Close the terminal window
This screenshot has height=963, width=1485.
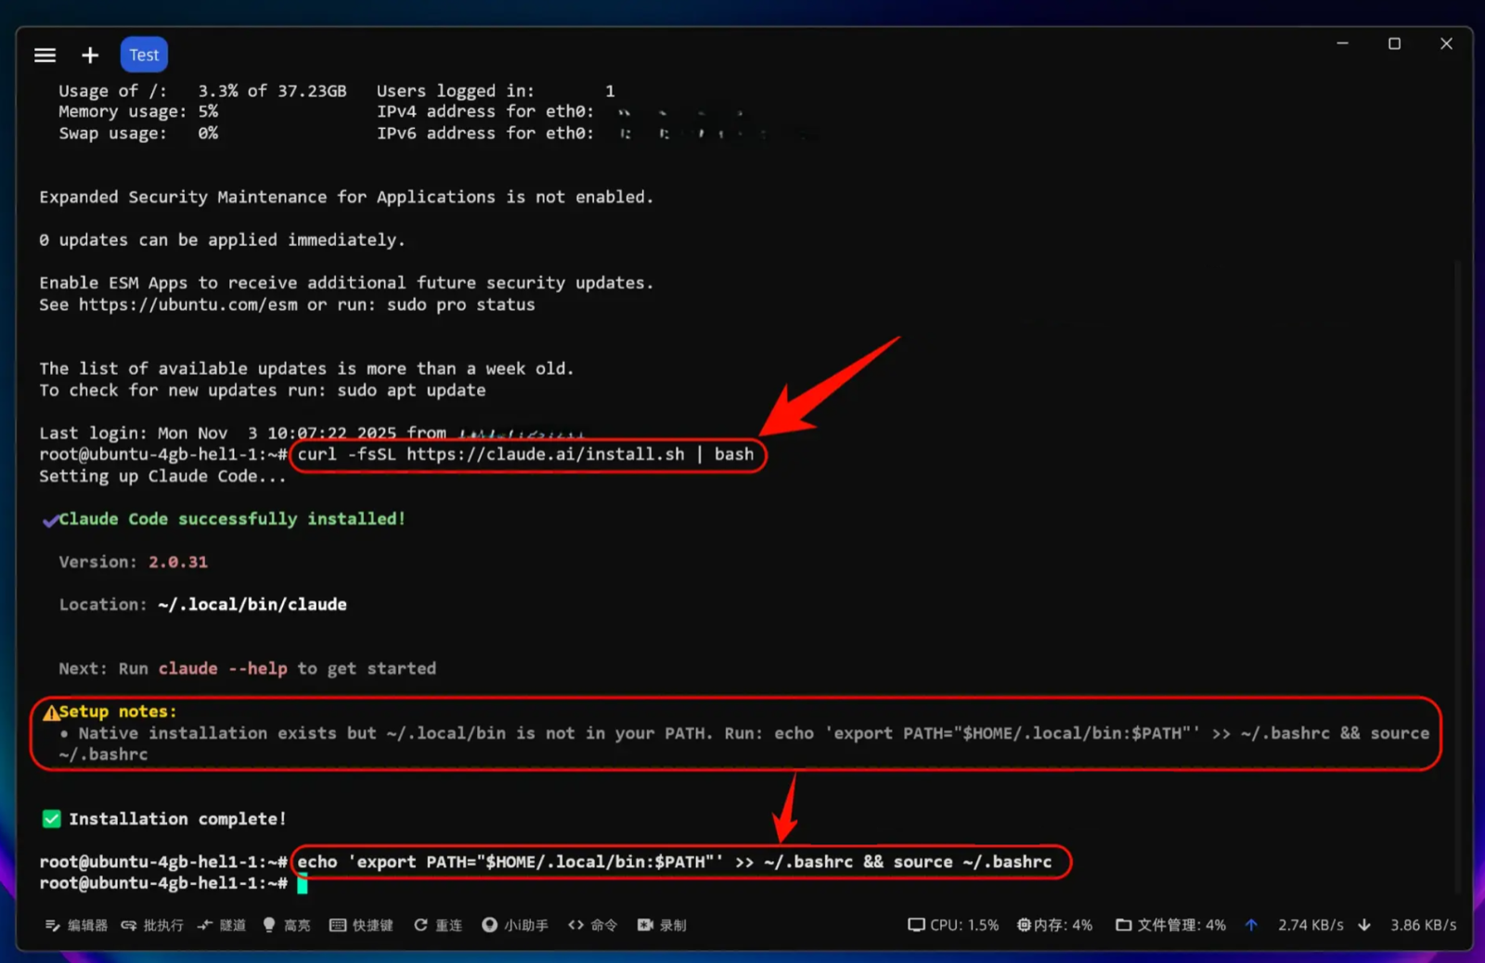1446,44
